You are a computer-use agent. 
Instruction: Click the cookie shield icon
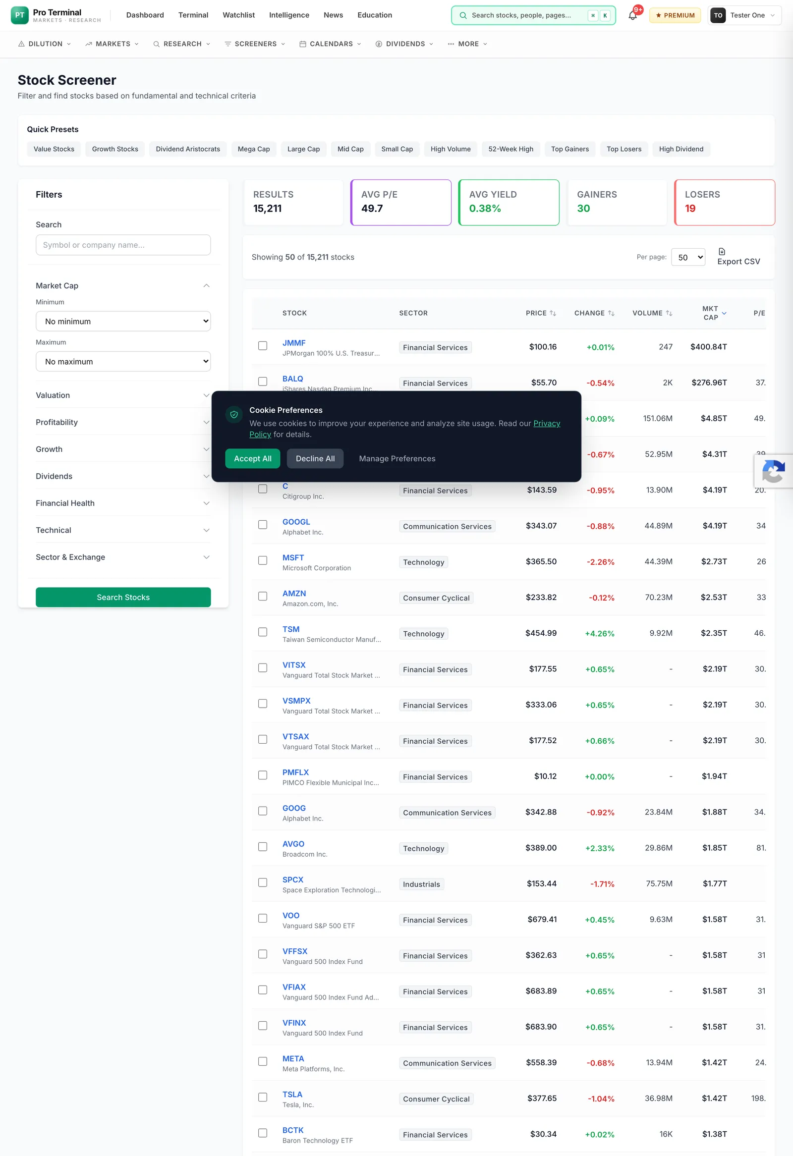(234, 414)
